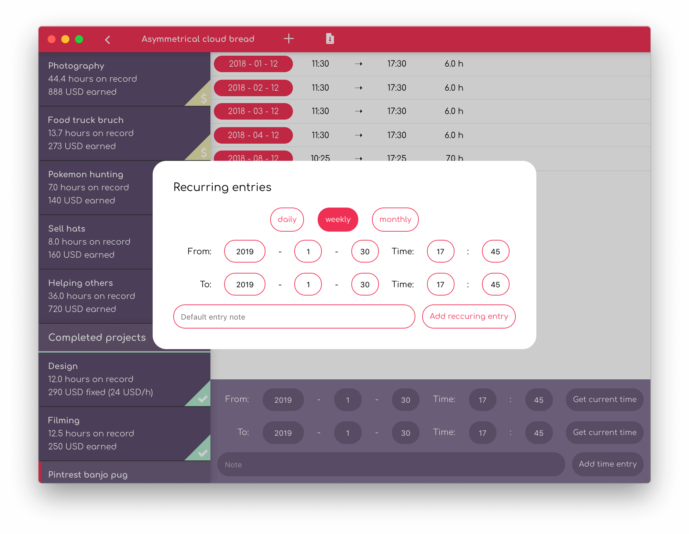Click the download export icon in the header
The image size is (689, 534).
330,38
